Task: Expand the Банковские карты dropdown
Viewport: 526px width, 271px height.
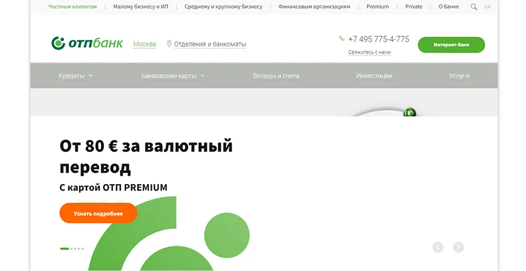Action: point(173,76)
